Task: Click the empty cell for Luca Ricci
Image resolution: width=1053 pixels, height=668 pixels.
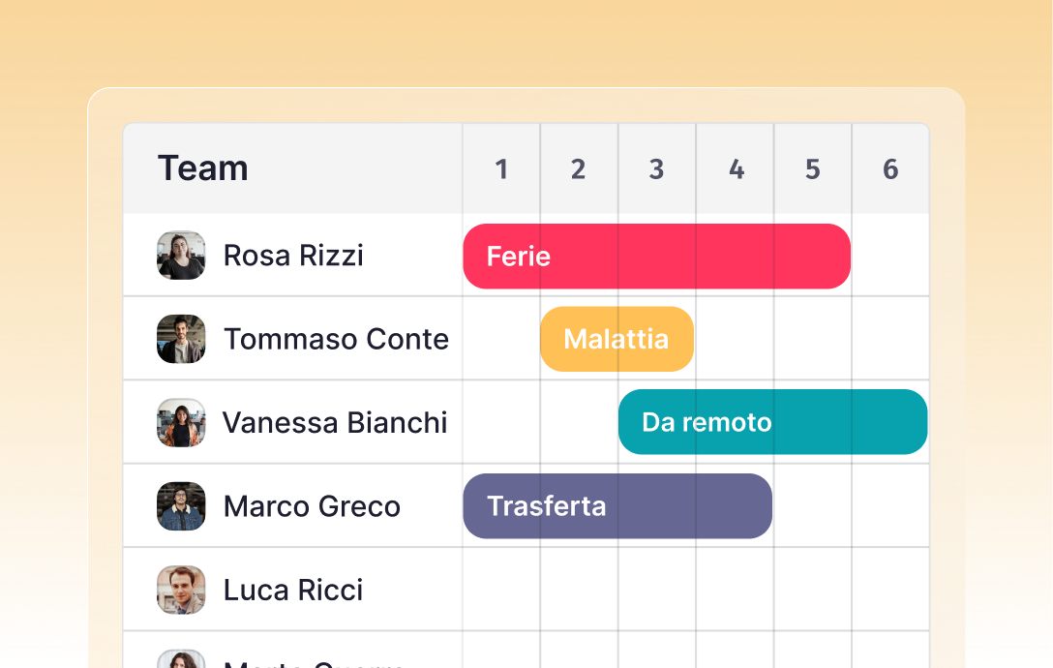Action: pos(656,590)
